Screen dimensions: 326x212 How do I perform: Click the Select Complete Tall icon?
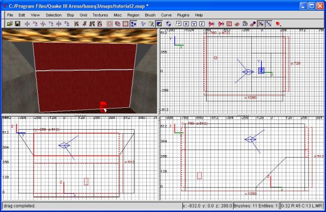pyautogui.click(x=76, y=24)
